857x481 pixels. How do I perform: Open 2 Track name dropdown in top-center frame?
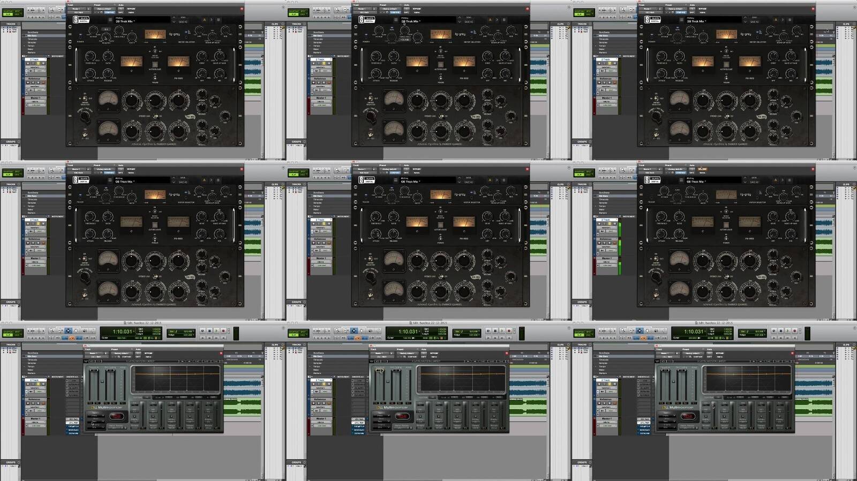tap(330, 59)
